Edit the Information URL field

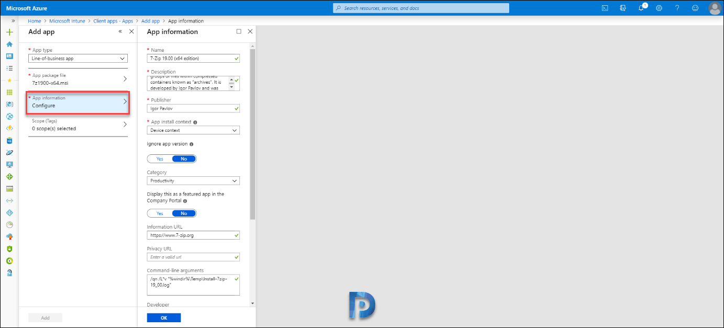[193, 235]
